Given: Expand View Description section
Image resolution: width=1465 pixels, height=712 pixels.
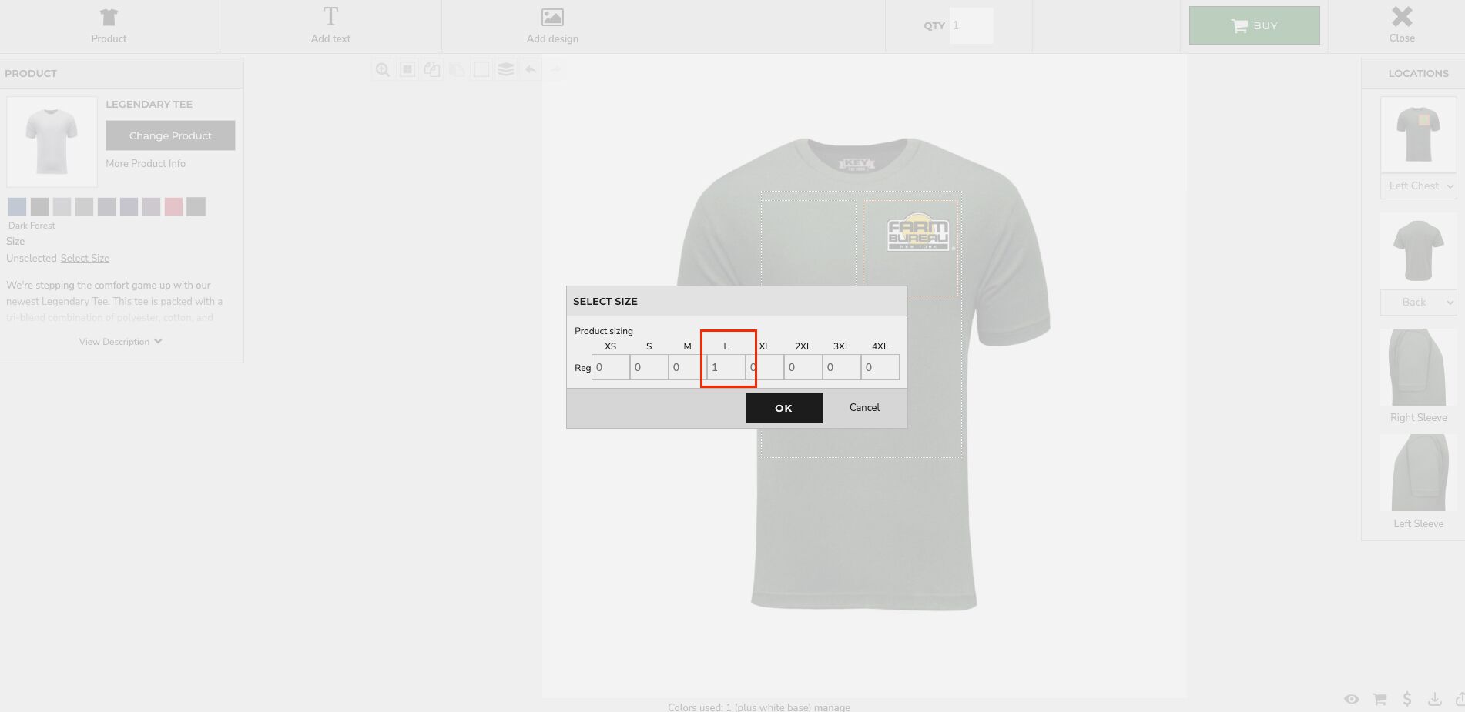Looking at the screenshot, I should point(120,342).
